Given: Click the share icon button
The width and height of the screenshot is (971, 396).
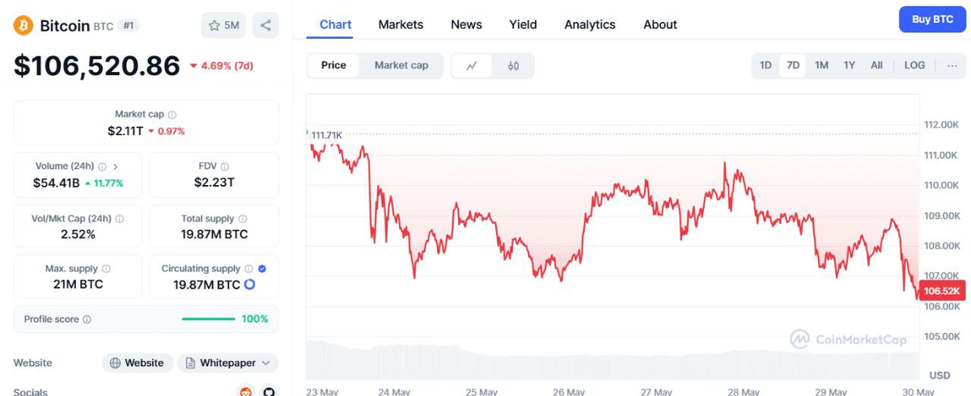Looking at the screenshot, I should pyautogui.click(x=265, y=26).
